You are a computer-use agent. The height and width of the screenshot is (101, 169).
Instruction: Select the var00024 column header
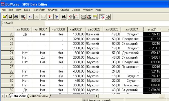click(x=132, y=29)
